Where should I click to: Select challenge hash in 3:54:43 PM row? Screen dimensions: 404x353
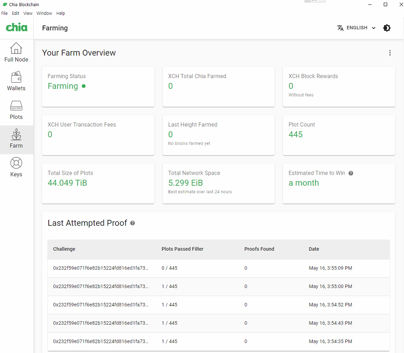(x=101, y=323)
